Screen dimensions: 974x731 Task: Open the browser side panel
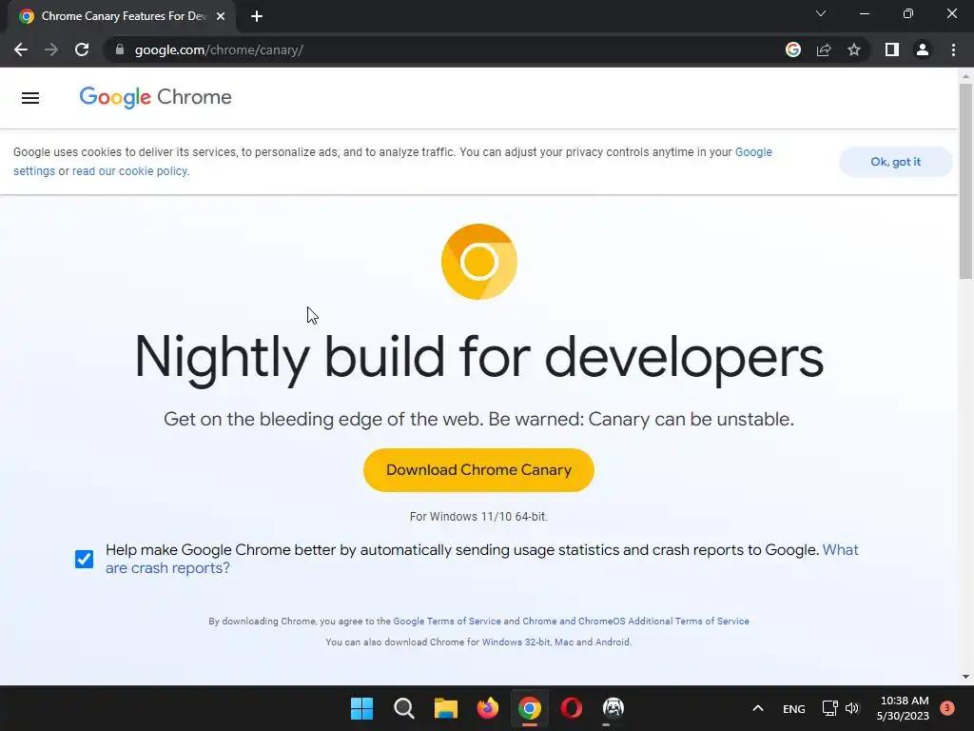892,49
